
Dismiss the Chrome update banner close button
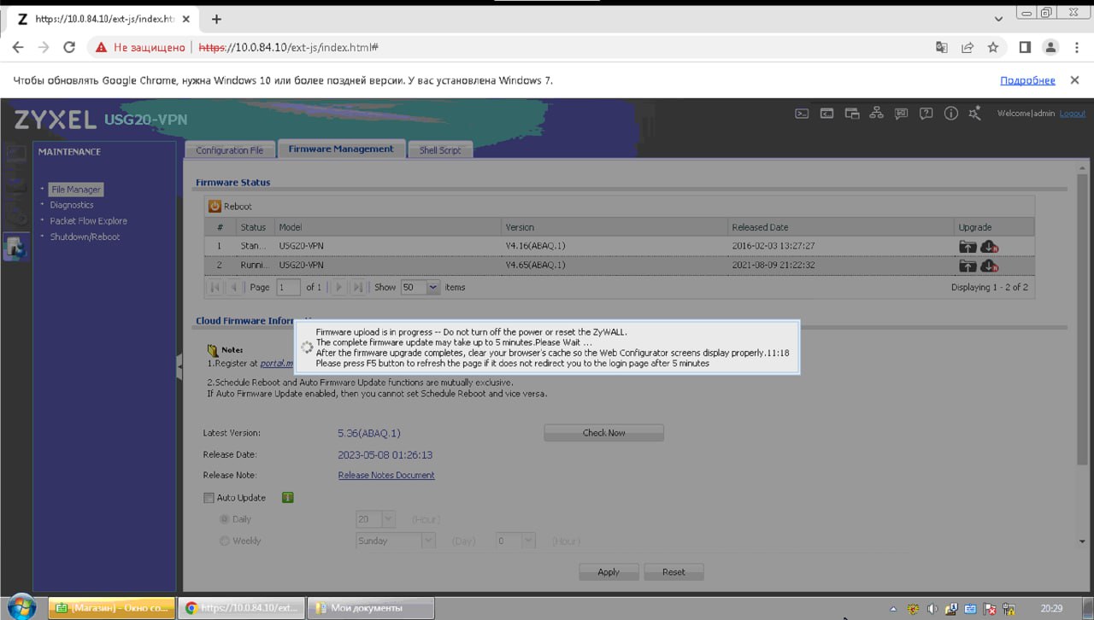pyautogui.click(x=1076, y=80)
